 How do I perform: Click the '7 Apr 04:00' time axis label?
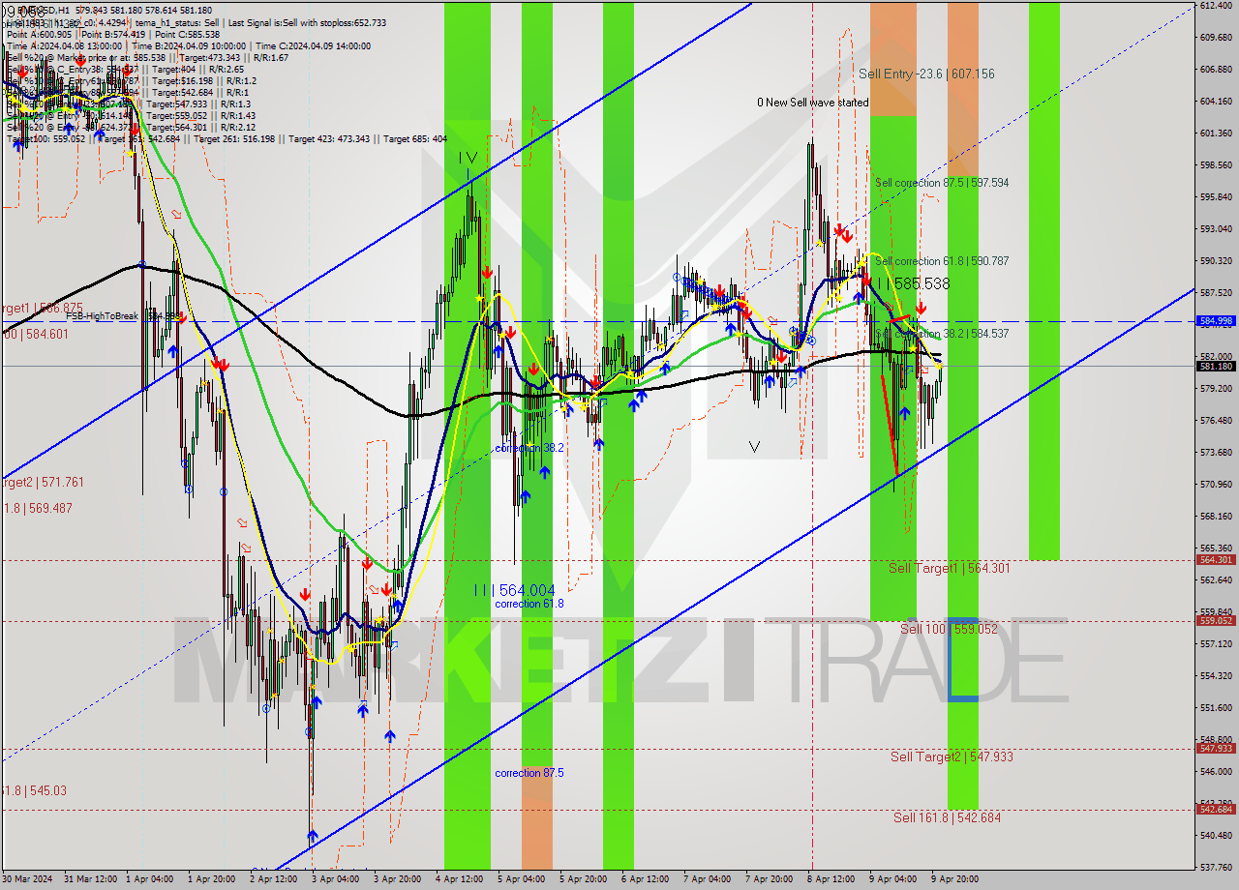(x=707, y=879)
